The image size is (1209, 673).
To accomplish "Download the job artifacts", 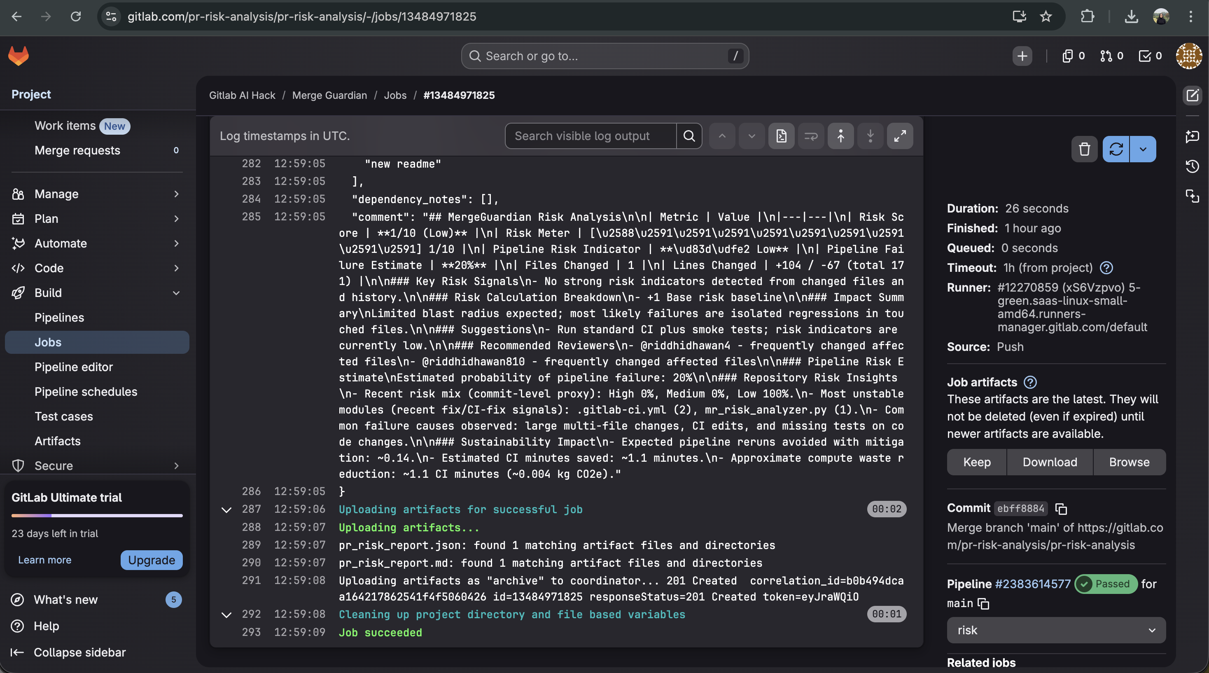I will coord(1049,462).
